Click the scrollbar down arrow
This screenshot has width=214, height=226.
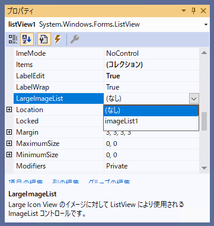(204, 168)
